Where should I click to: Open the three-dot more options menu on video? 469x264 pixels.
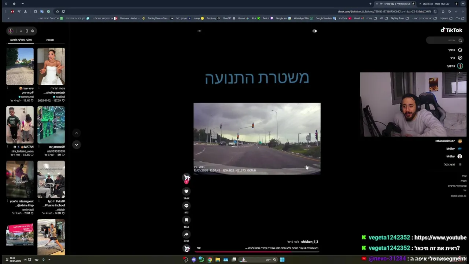point(199,31)
